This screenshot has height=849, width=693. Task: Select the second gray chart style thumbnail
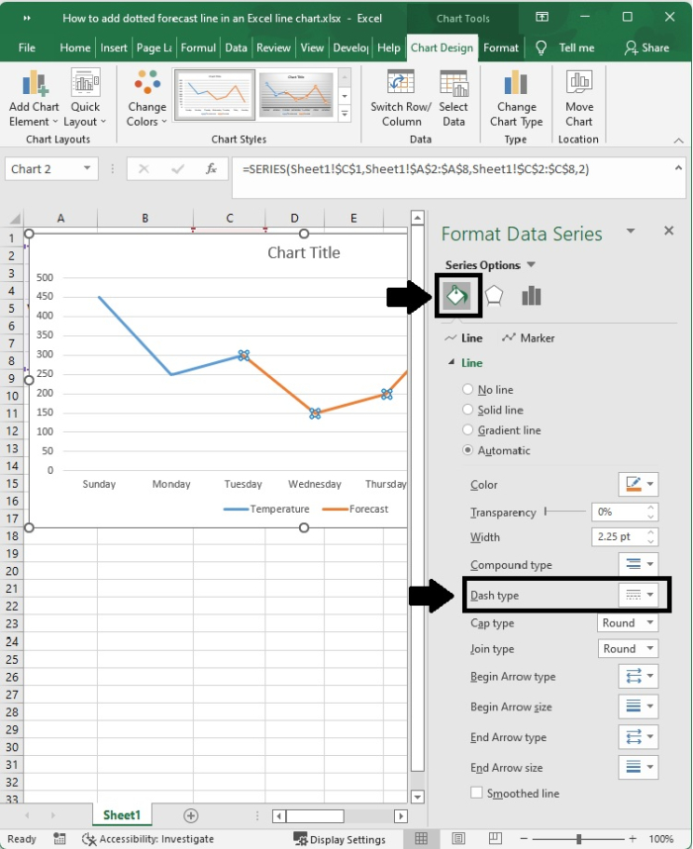coord(296,95)
